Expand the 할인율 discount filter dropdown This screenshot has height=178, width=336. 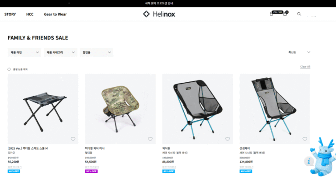tap(96, 52)
